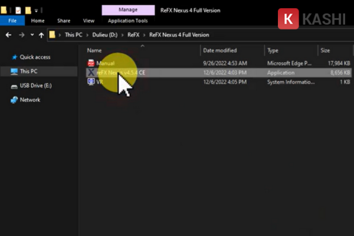This screenshot has height=236, width=354.
Task: Click the Forward navigation arrow
Action: 22,35
